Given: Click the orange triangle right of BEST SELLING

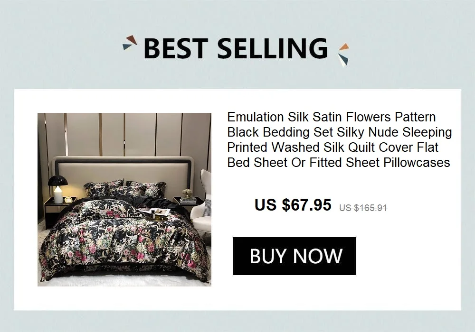Looking at the screenshot, I should [x=344, y=47].
